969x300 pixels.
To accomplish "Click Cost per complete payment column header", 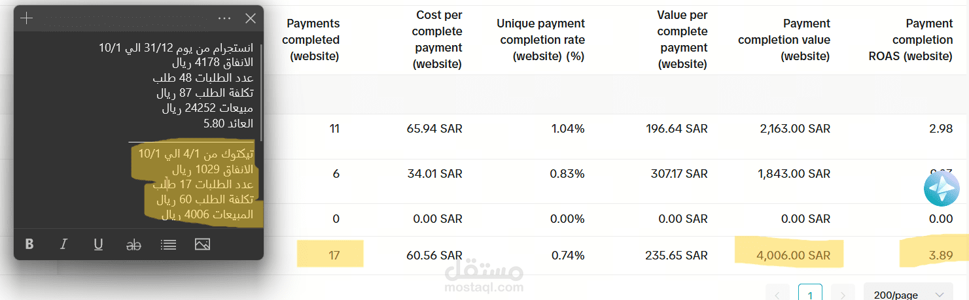I will pos(438,40).
